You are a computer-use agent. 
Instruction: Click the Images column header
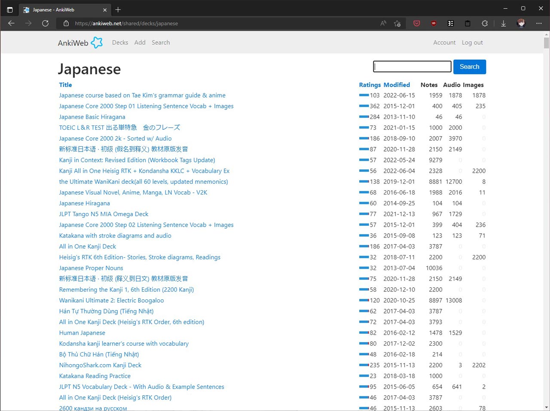(x=474, y=85)
